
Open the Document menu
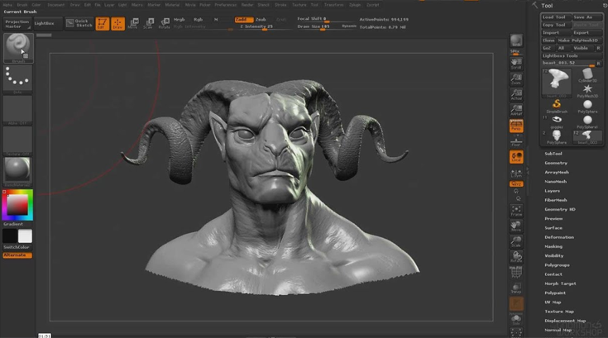(x=56, y=5)
